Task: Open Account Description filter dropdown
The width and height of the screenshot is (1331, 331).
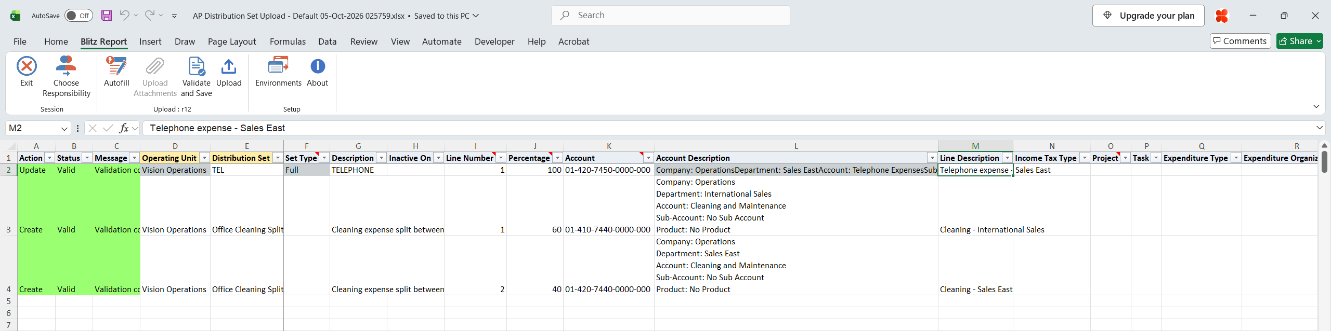Action: pos(932,158)
